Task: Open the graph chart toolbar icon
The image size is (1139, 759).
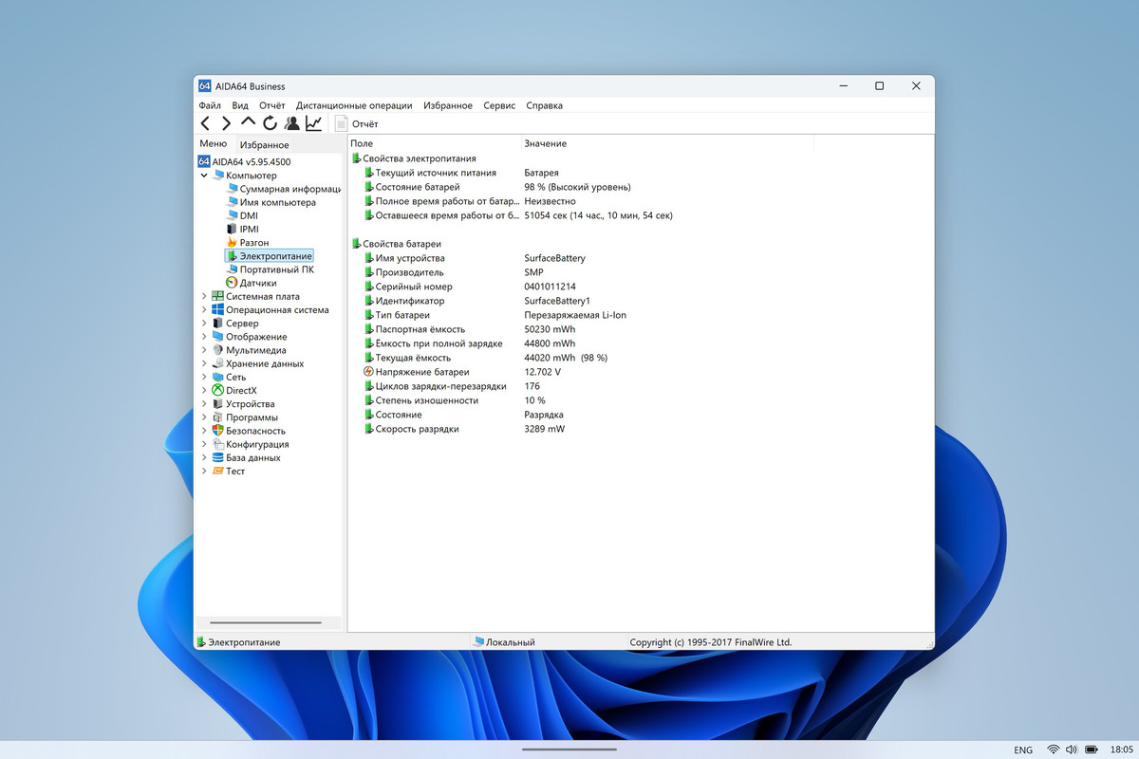Action: (x=313, y=123)
